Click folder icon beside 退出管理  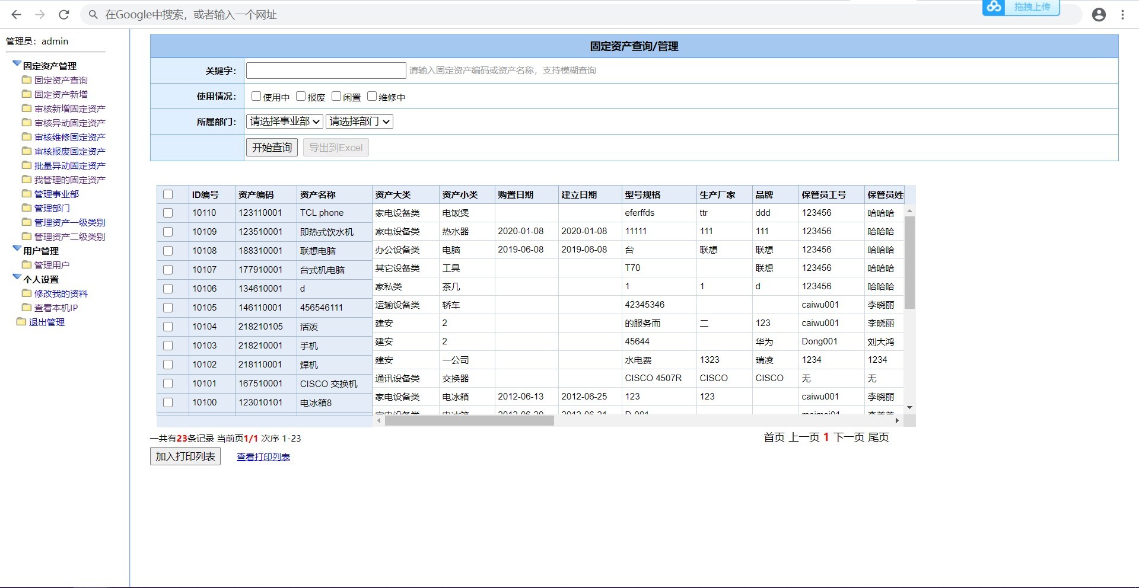tap(21, 321)
